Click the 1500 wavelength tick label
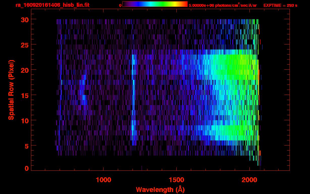Image resolution: width=310 pixels, height=194 pixels. point(176,180)
